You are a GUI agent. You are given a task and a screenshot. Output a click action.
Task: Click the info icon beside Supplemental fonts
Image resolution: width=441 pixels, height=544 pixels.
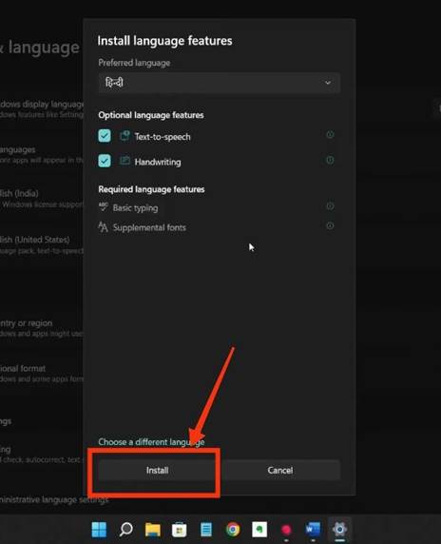point(330,225)
